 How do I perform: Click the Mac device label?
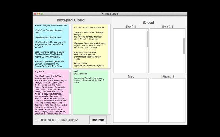tap(131, 76)
